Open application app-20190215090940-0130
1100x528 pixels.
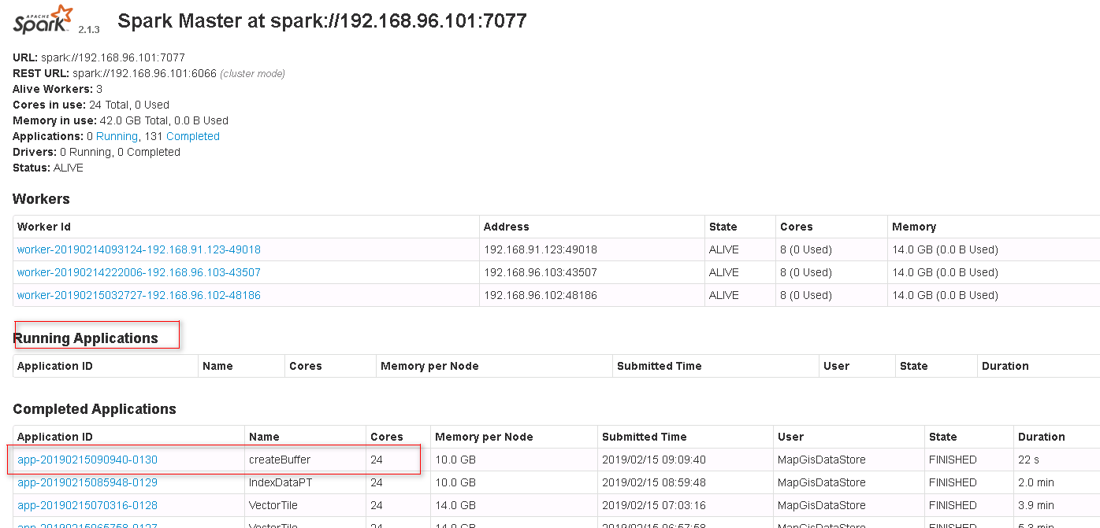pyautogui.click(x=87, y=460)
